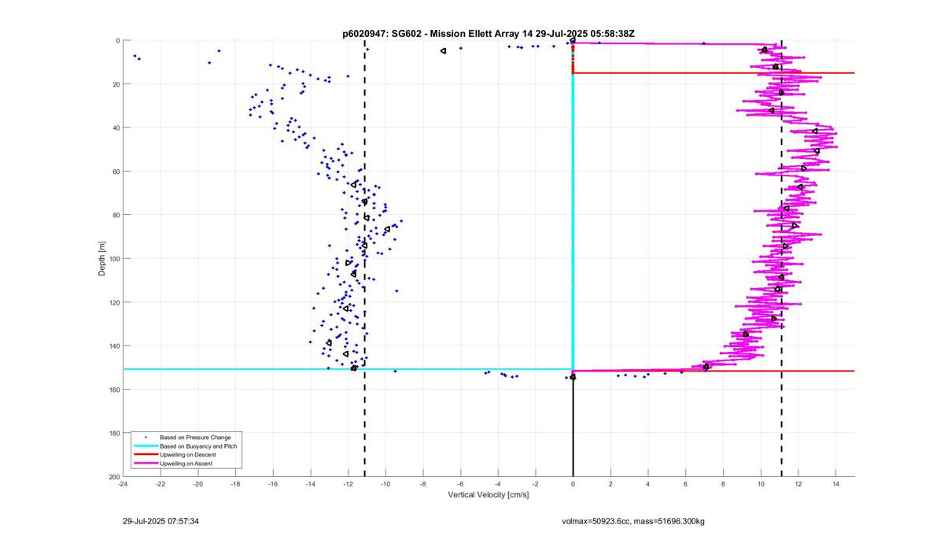Click the x-axis tick label "4"
Viewport: 944px width, 536px height.
pyautogui.click(x=648, y=484)
